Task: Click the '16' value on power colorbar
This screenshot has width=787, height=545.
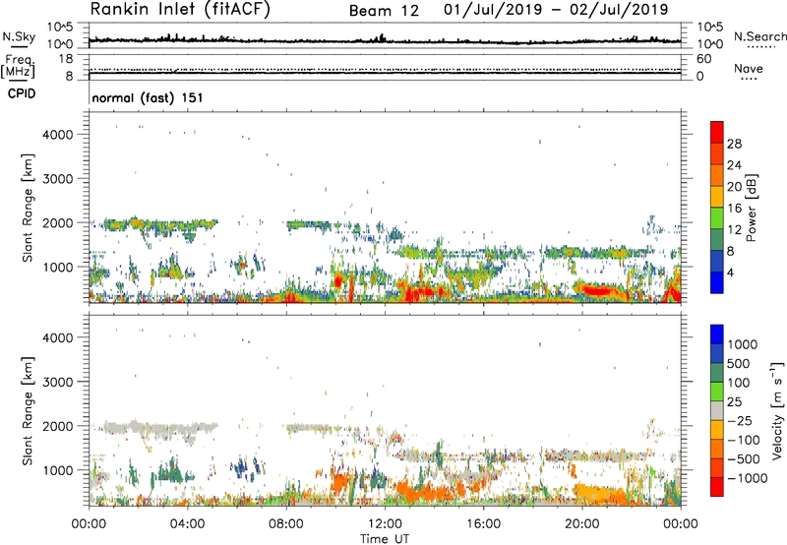Action: 734,208
